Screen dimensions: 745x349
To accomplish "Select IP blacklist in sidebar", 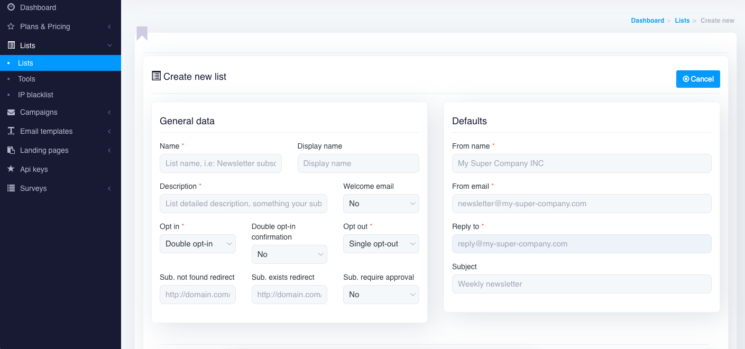I will (35, 95).
